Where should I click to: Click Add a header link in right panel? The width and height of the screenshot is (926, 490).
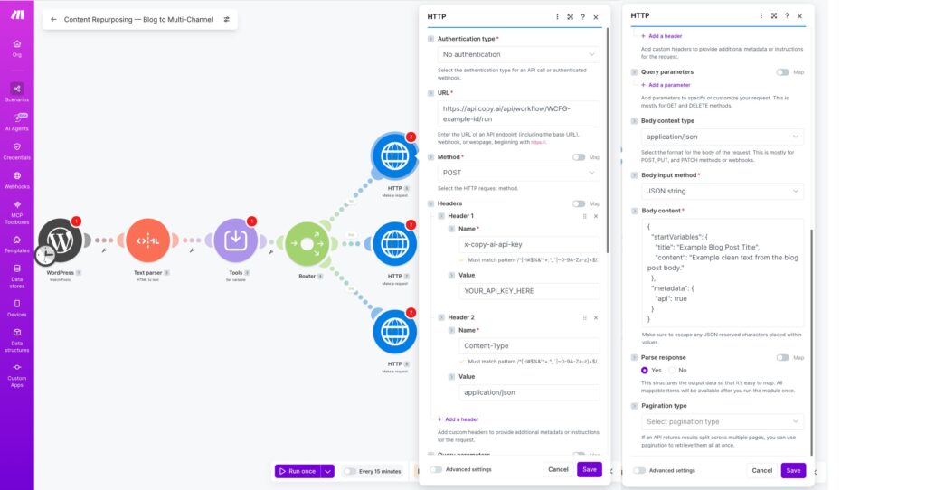661,36
